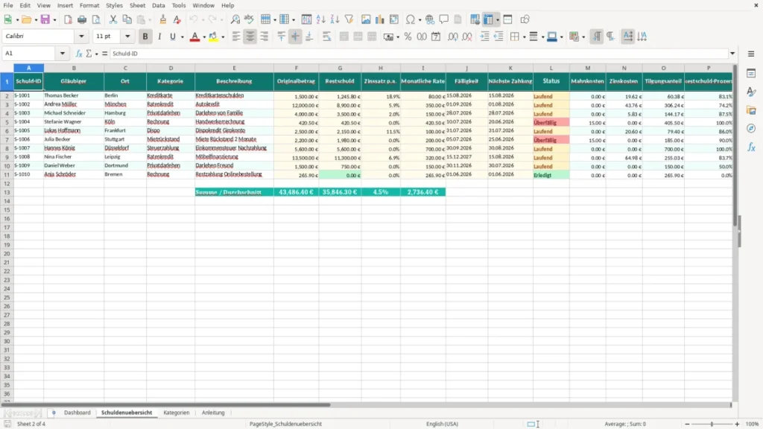This screenshot has height=429, width=763.
Task: Export directly as PDF
Action: tap(68, 19)
